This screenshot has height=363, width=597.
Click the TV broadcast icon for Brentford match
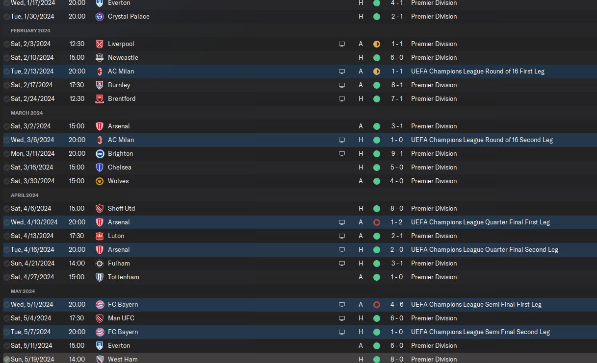342,98
